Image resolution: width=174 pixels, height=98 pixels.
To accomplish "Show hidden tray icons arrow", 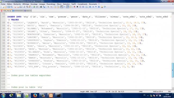I will 148,96.
